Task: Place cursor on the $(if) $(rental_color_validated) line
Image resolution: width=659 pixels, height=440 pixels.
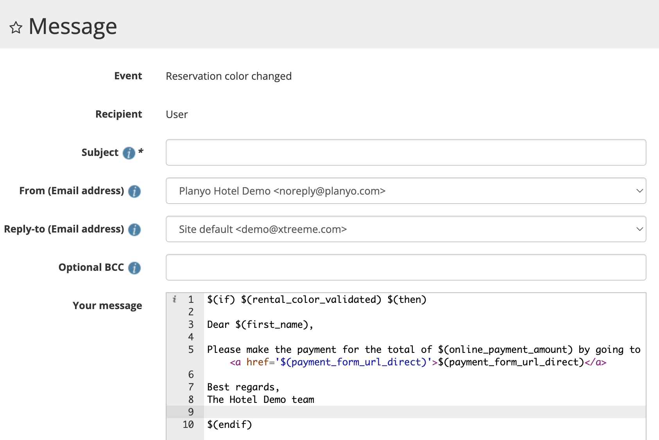Action: tap(317, 300)
